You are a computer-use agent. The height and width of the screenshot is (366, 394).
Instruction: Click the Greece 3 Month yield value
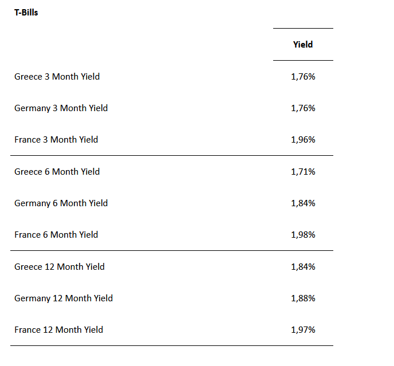click(x=303, y=76)
